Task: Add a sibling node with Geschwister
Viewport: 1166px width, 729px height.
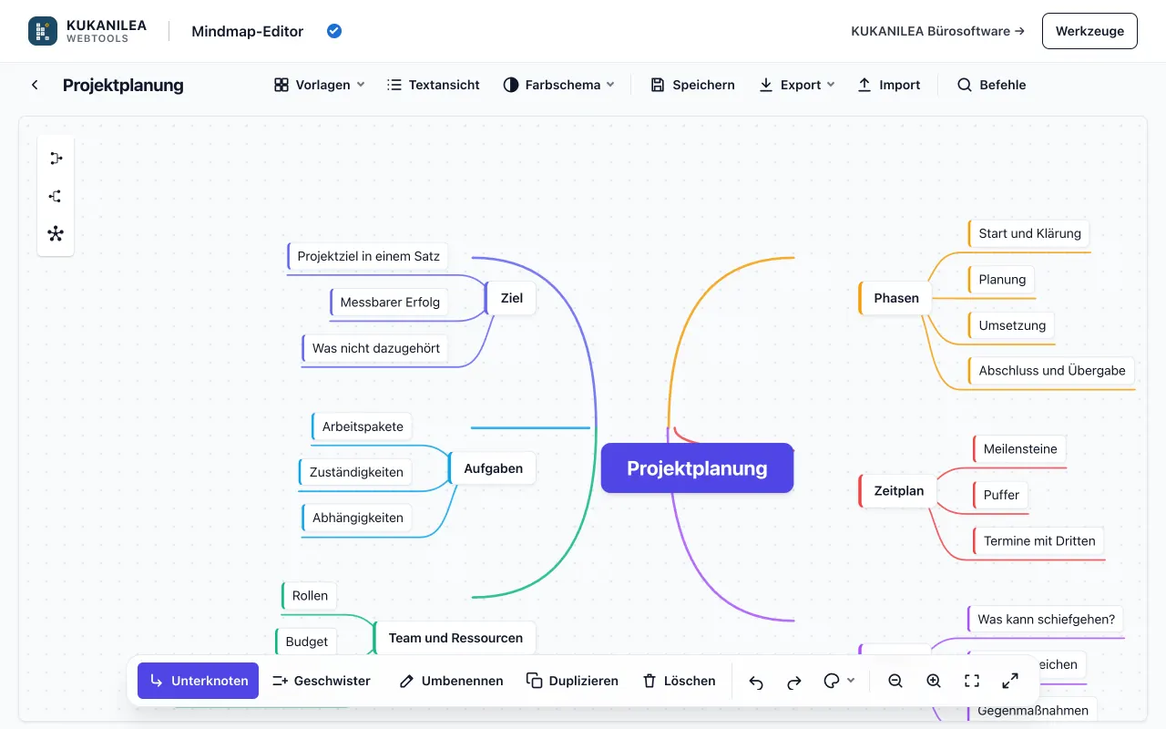Action: [322, 681]
